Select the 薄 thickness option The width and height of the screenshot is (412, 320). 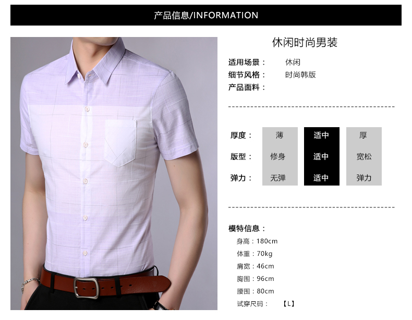pyautogui.click(x=280, y=135)
